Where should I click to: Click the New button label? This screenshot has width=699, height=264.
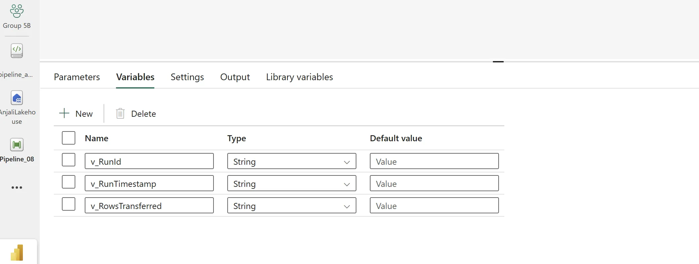pyautogui.click(x=84, y=114)
